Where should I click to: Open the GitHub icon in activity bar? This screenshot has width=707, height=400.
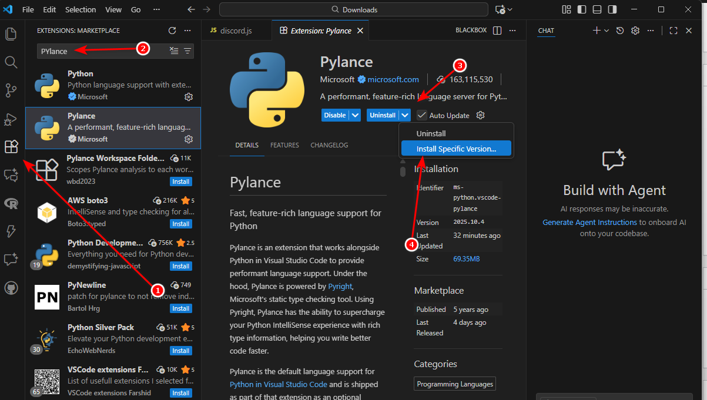[11, 288]
